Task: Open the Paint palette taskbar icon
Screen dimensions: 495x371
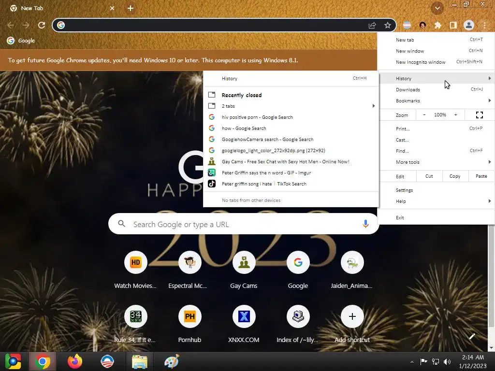Action: (172, 361)
